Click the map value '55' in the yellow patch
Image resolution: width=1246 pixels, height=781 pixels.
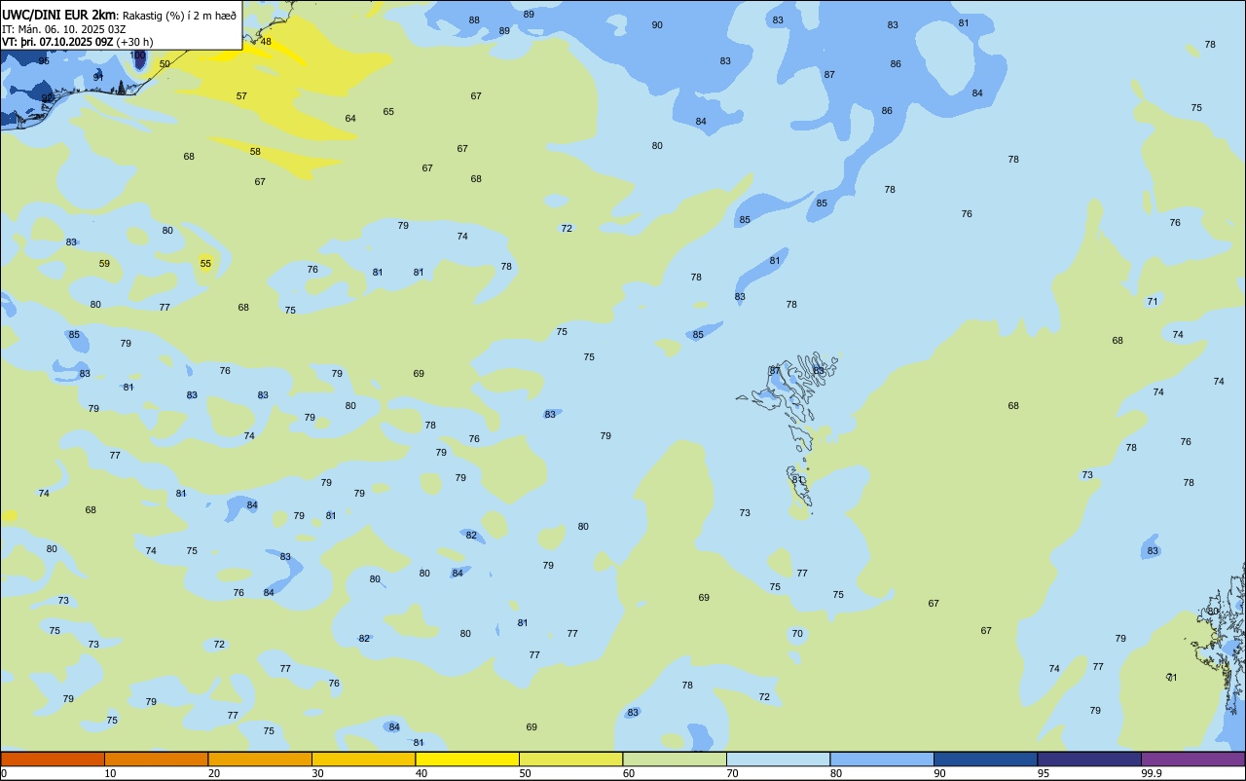pos(205,264)
